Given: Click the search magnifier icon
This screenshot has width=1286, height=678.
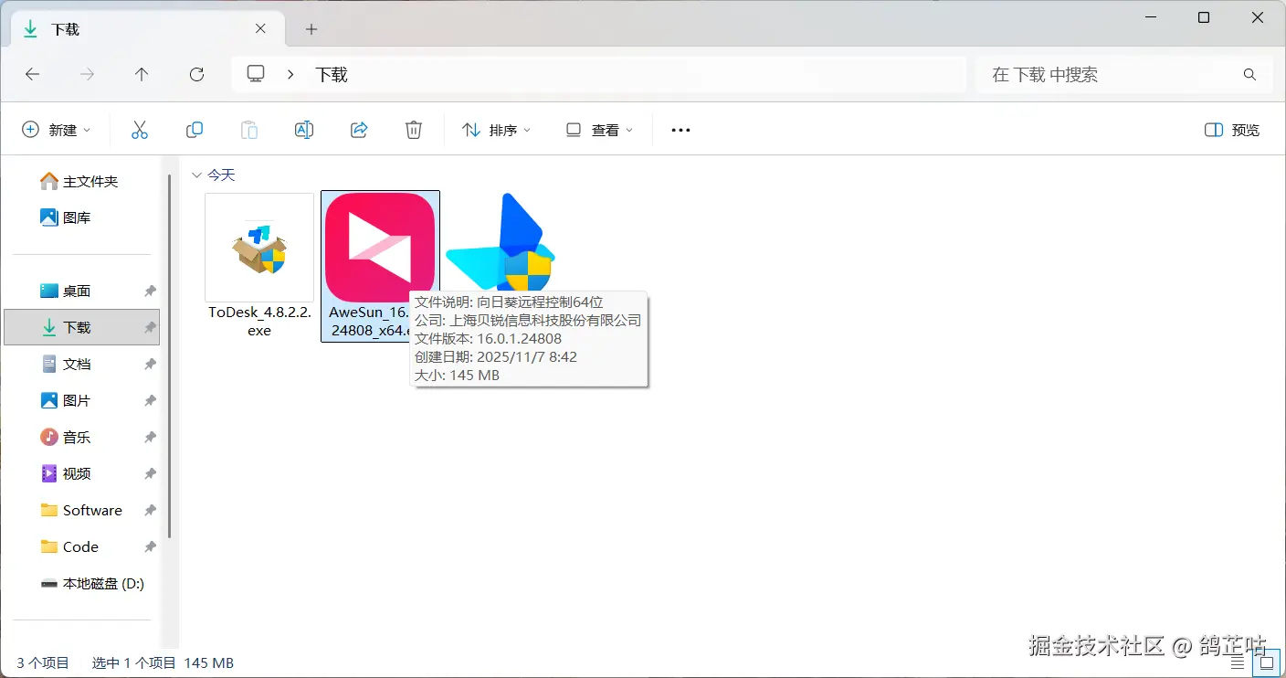Looking at the screenshot, I should 1249,75.
